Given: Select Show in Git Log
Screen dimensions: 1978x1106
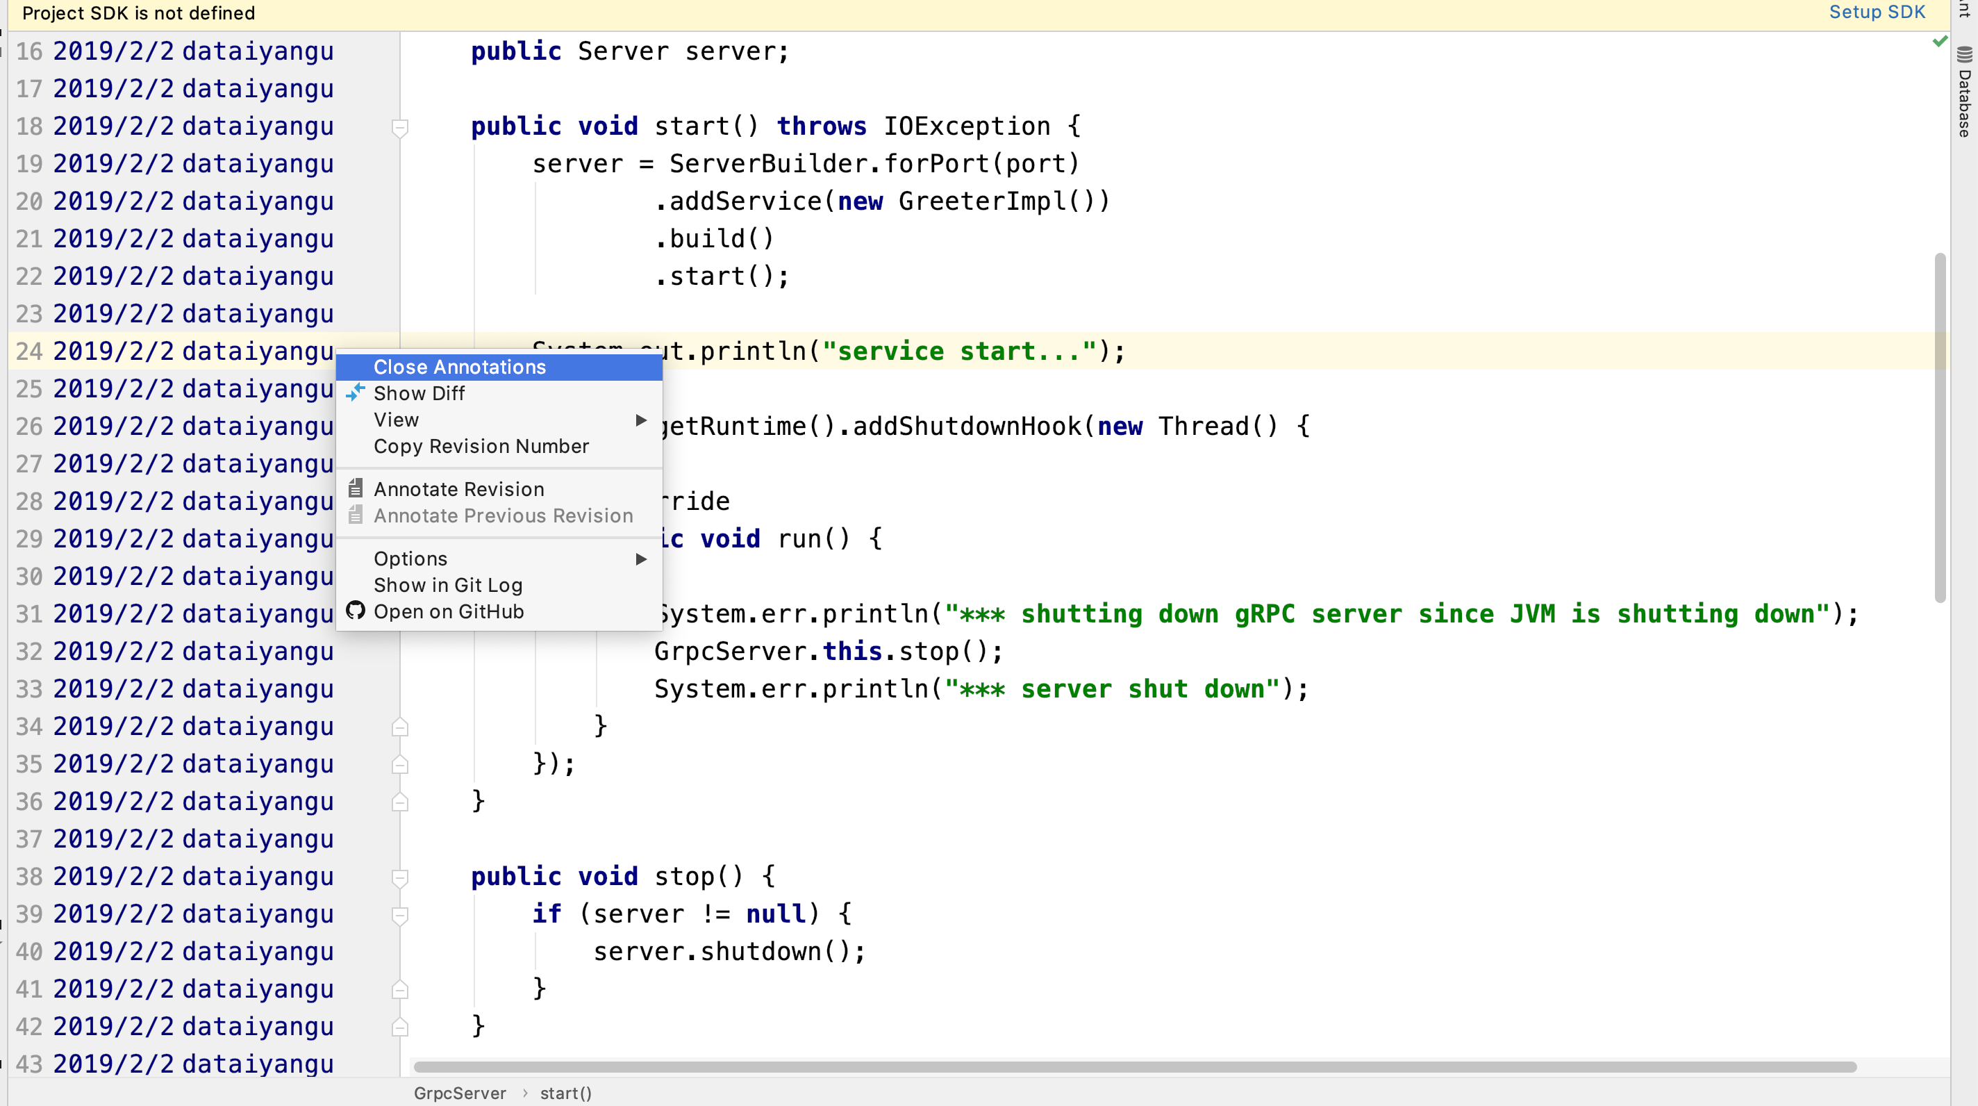Looking at the screenshot, I should [499, 585].
